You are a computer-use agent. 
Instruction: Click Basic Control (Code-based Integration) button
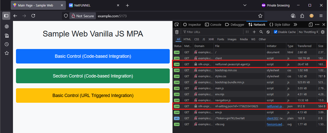pyautogui.click(x=93, y=56)
